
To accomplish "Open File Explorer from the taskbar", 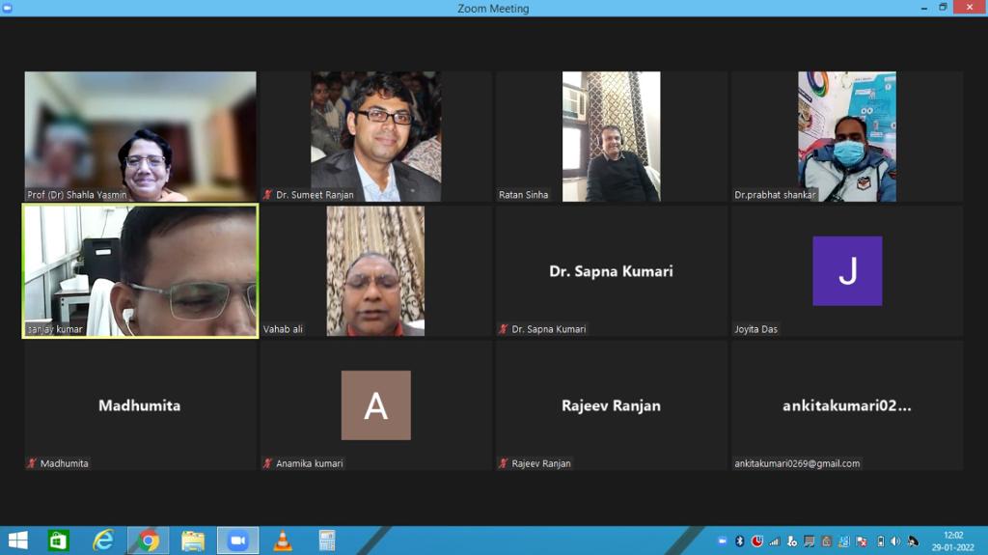I will (x=193, y=541).
